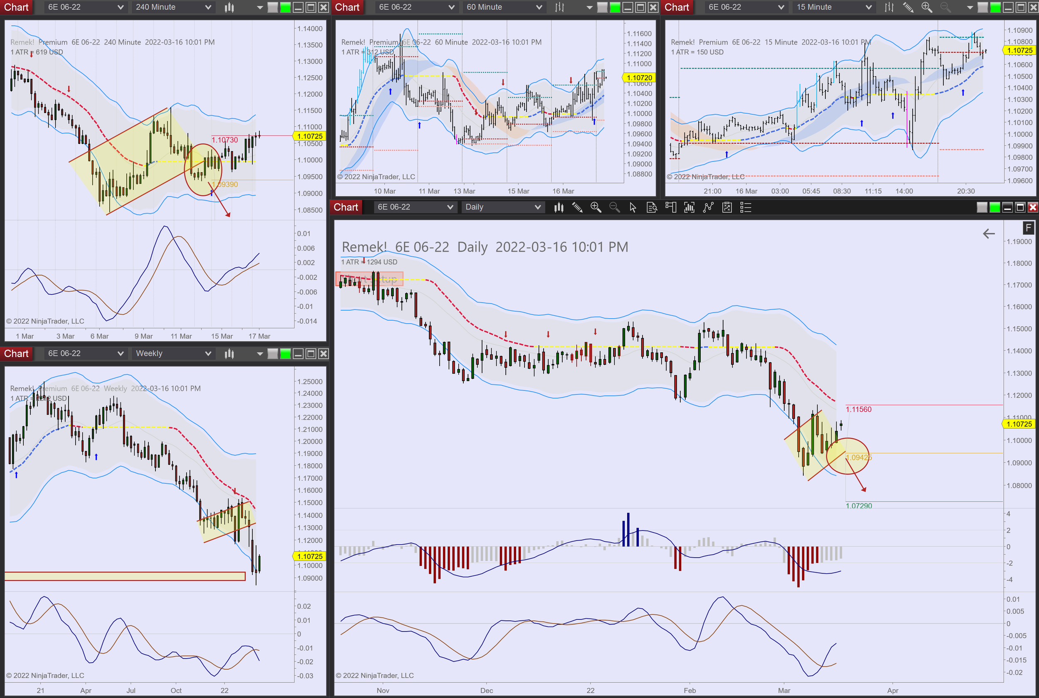Click zoom in magnifier on Daily chart

coord(596,207)
